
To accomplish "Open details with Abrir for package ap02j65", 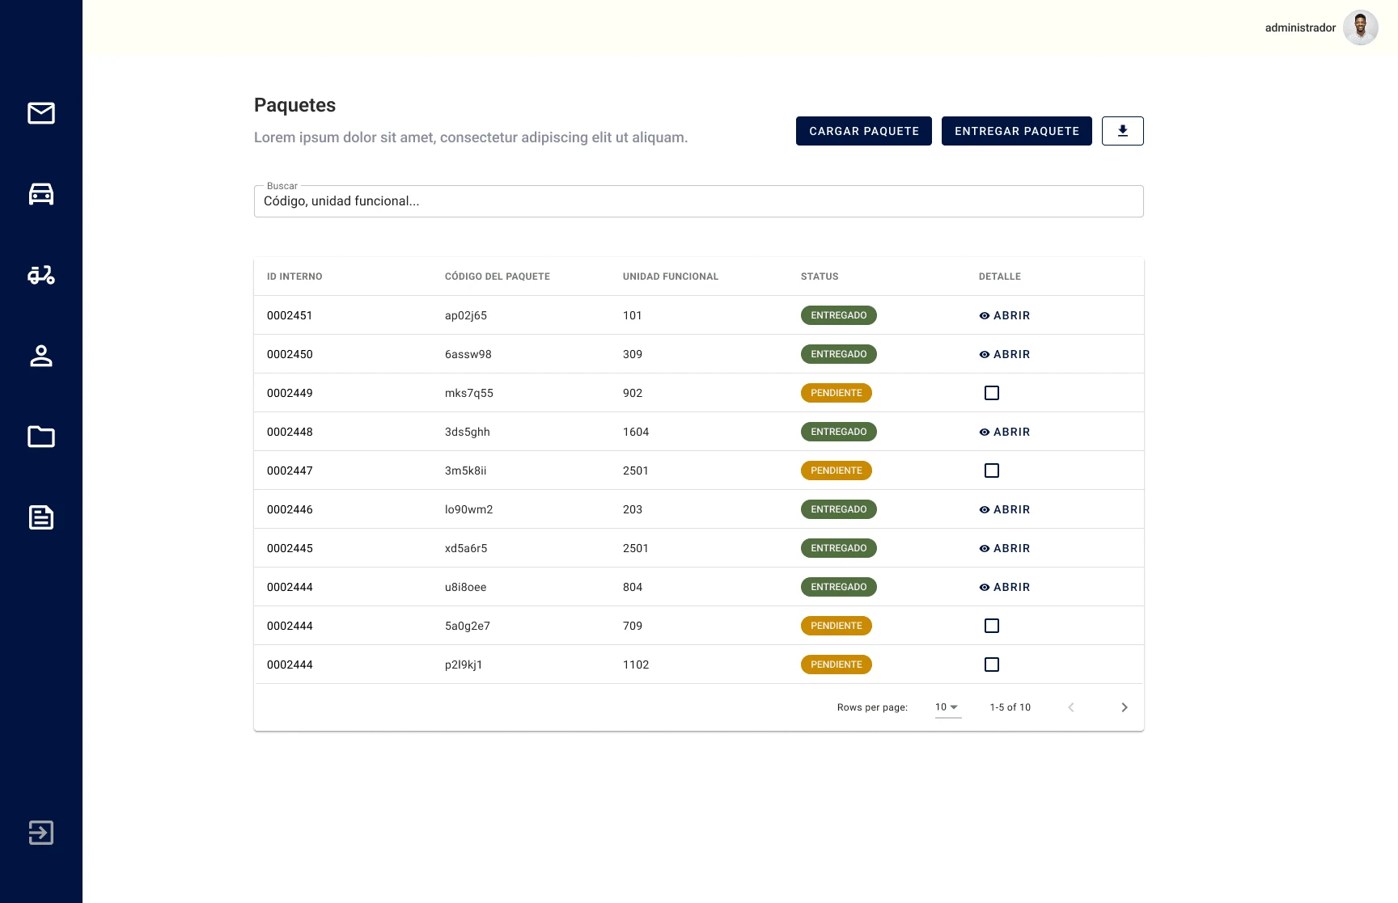I will pos(1005,315).
